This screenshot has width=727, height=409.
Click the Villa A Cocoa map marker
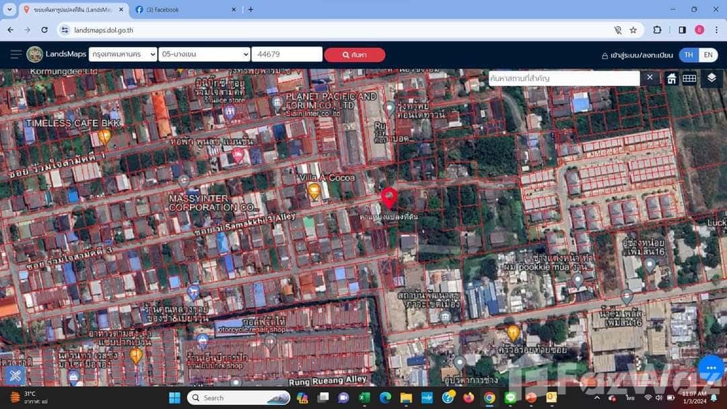tap(313, 192)
